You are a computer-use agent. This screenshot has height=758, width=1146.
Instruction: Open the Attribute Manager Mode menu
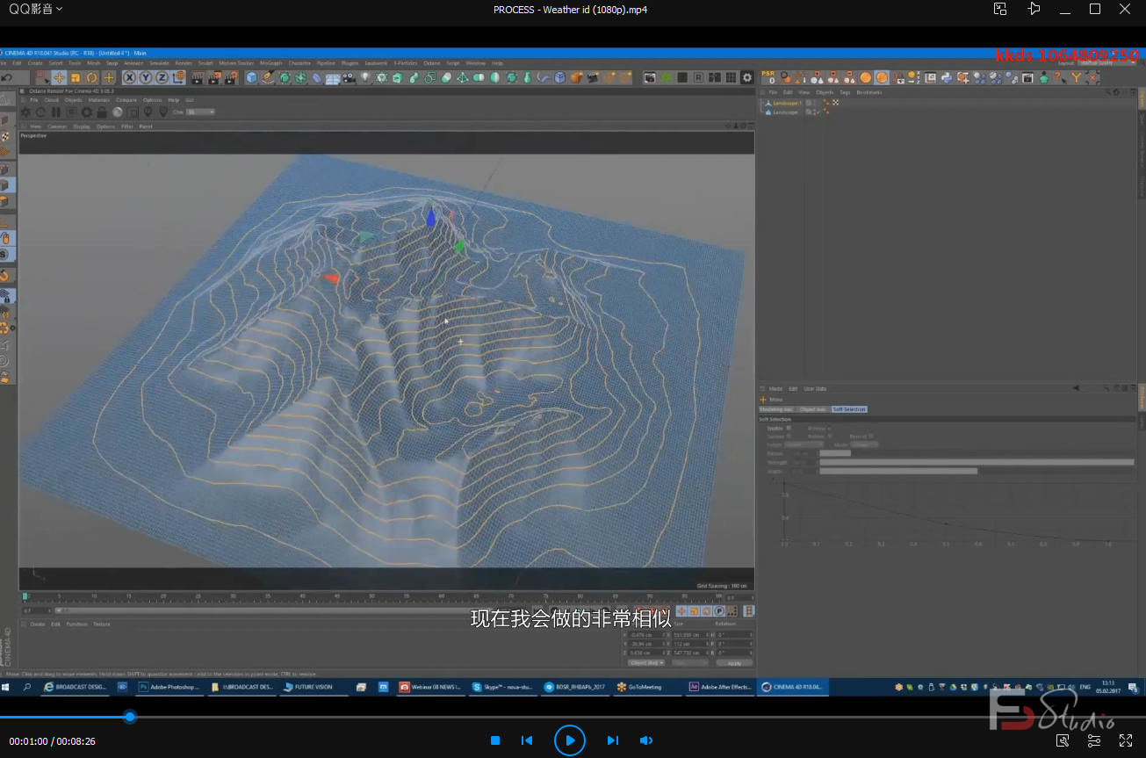(775, 388)
